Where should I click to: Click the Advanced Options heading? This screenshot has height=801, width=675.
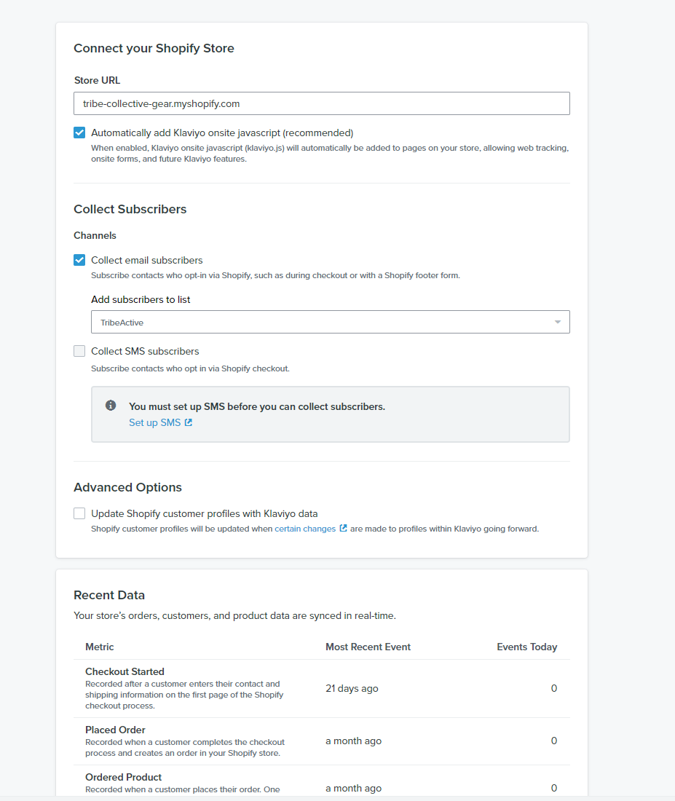(x=127, y=487)
